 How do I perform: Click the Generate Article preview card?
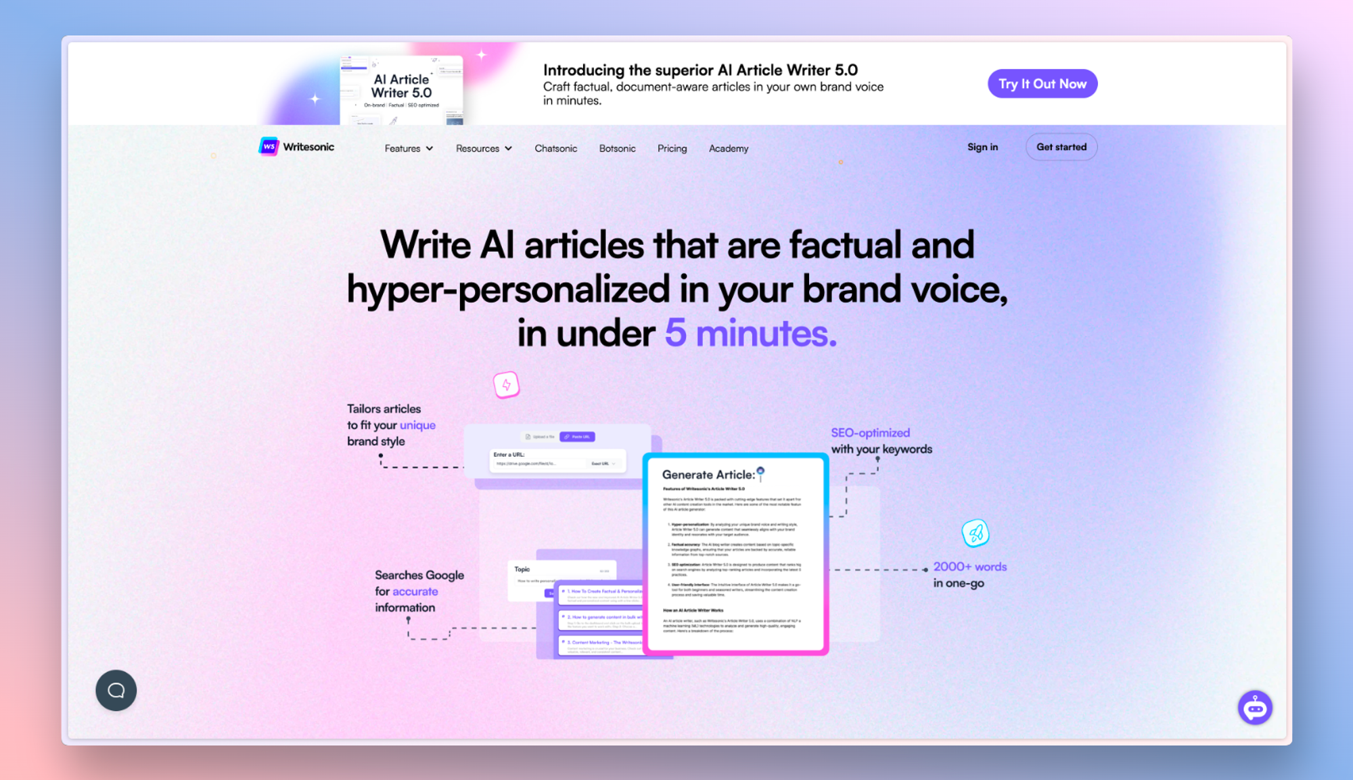(x=736, y=554)
